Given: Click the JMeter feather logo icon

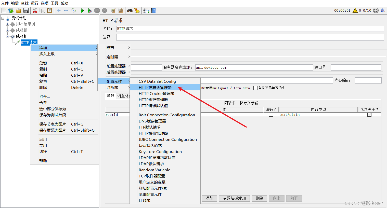Looking at the screenshot, I should click(x=383, y=10).
